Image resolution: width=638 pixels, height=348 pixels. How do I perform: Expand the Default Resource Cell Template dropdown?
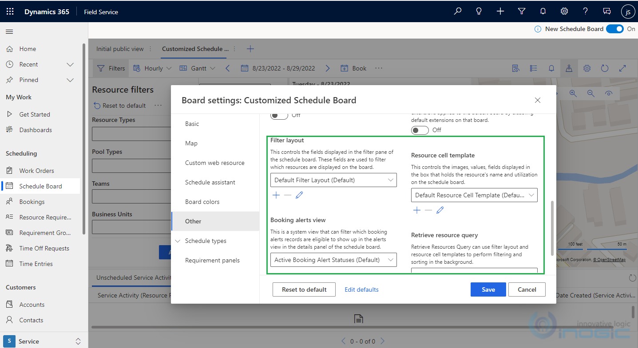point(474,195)
